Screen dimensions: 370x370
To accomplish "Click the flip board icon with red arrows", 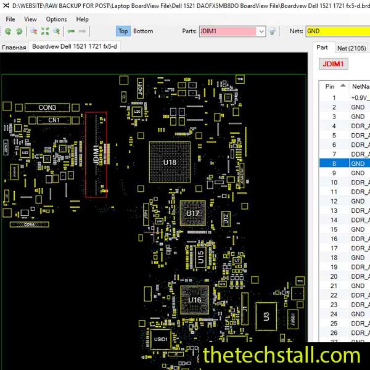I will pos(33,31).
